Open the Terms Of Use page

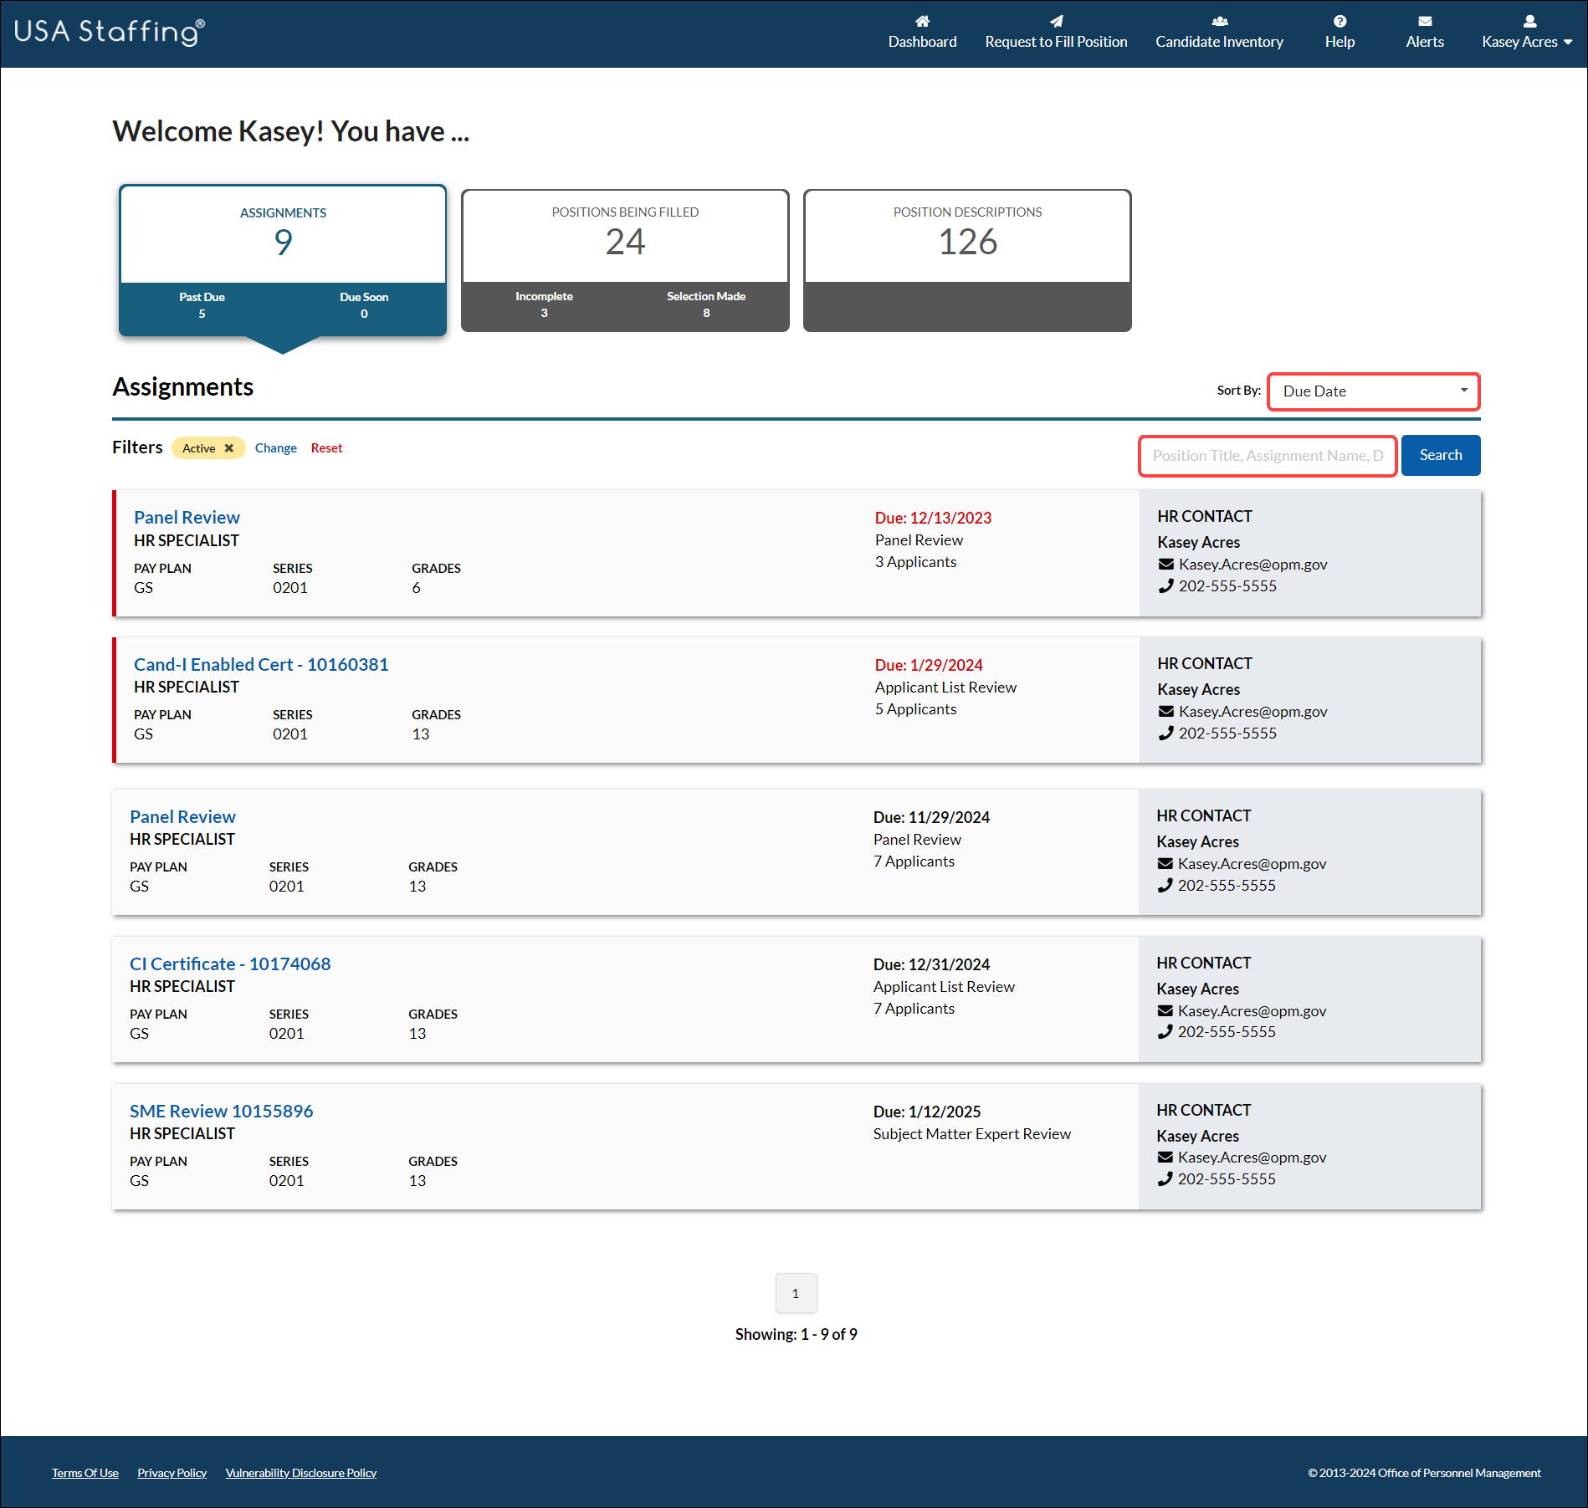[x=85, y=1472]
